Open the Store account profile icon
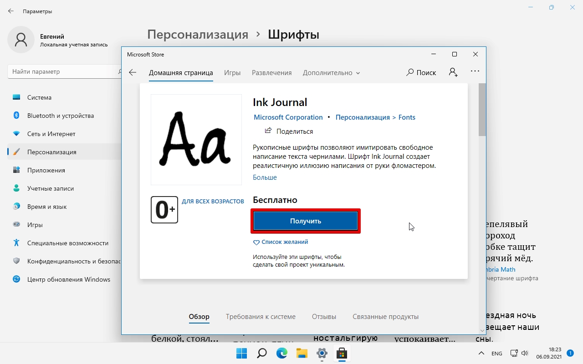This screenshot has width=583, height=364. pos(453,72)
